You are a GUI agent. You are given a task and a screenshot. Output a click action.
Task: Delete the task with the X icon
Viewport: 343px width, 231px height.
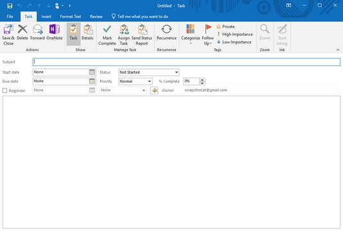[22, 33]
